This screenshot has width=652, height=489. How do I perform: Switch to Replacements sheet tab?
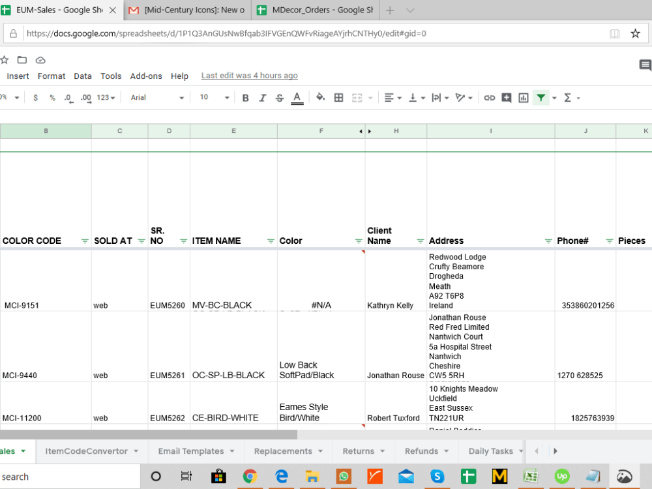pos(288,451)
